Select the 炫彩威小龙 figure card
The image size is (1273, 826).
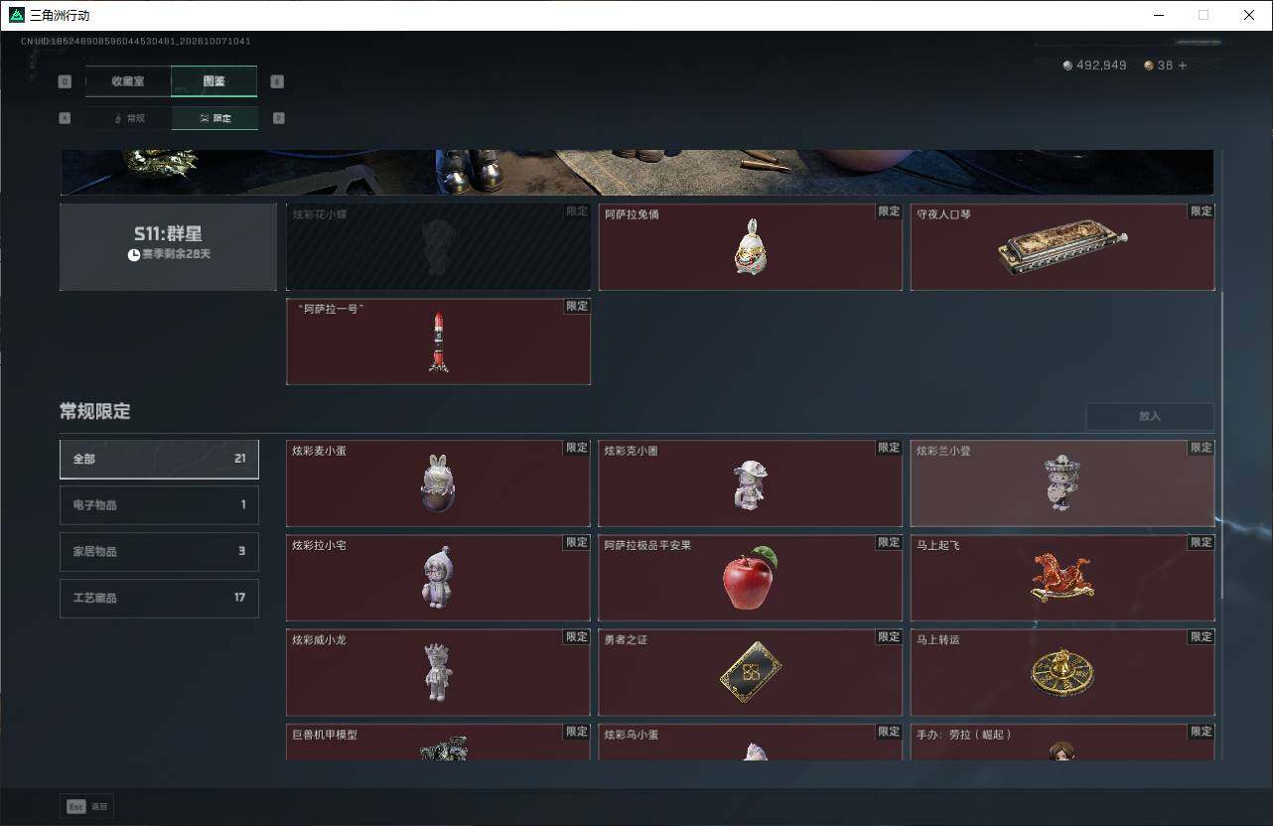[x=438, y=672]
